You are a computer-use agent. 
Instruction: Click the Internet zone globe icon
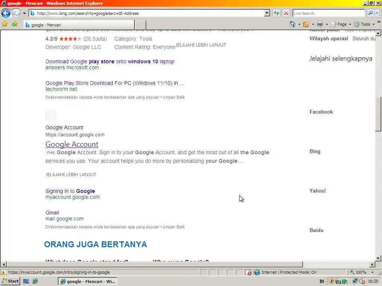point(257,272)
